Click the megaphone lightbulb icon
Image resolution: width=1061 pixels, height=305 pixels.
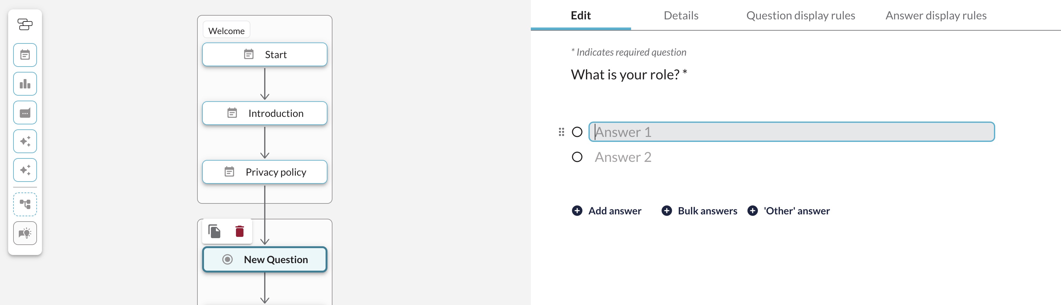point(25,233)
